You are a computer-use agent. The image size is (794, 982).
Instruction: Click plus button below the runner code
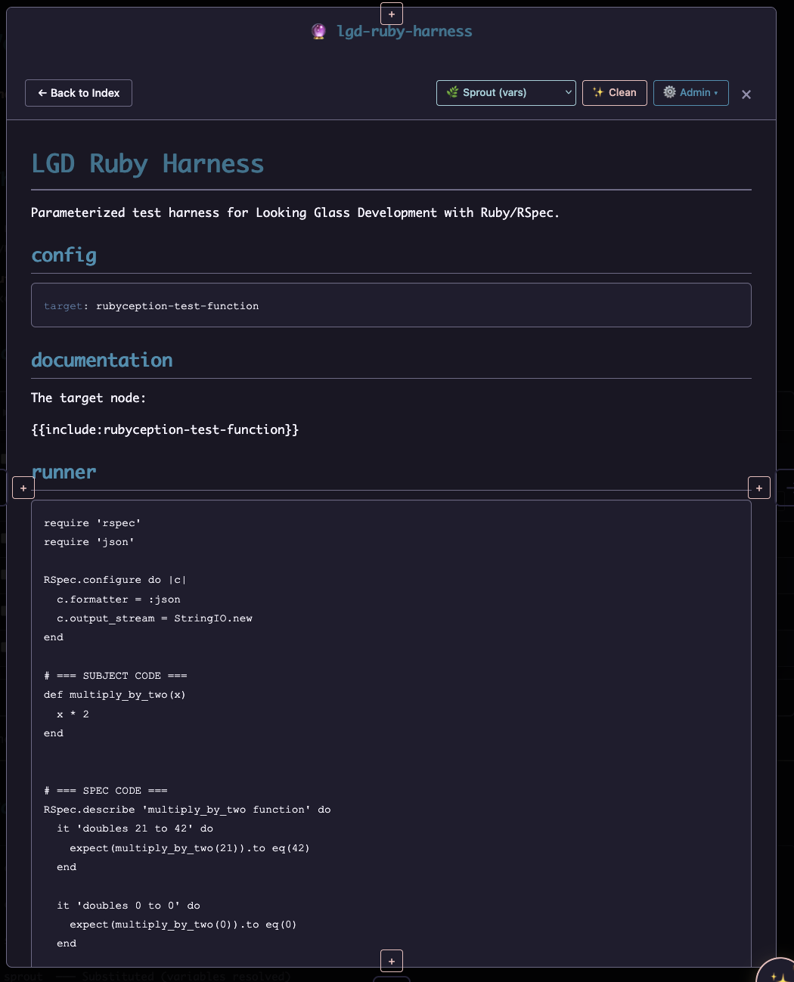[x=392, y=961]
